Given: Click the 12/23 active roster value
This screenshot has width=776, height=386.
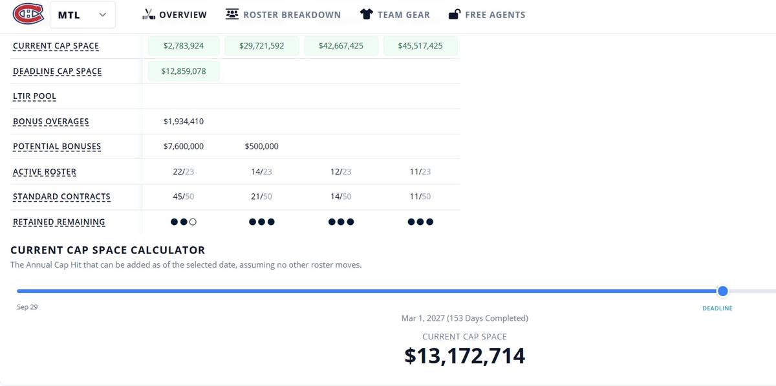Looking at the screenshot, I should pyautogui.click(x=341, y=171).
